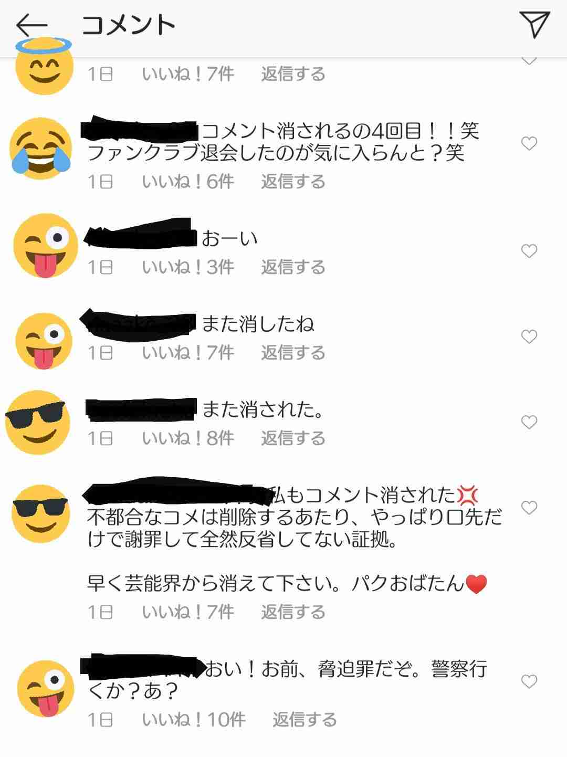
Task: Reply to 'また消したね' comment
Action: (x=293, y=353)
